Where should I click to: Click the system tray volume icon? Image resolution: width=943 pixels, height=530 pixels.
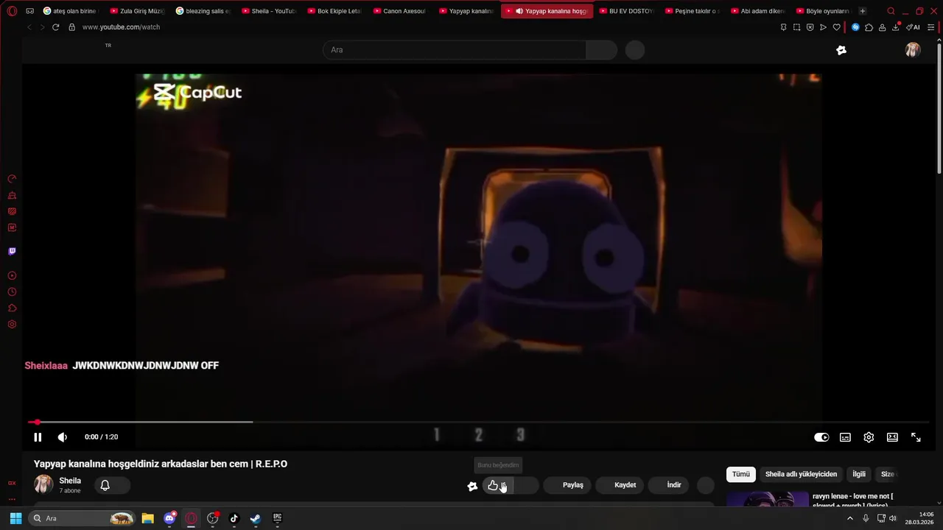(893, 518)
